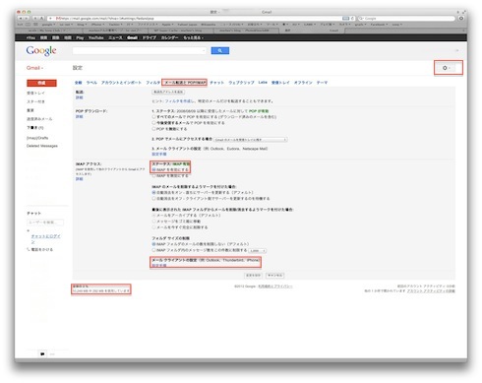Click ドライブ (Drive) in the Google bar
The width and height of the screenshot is (482, 383).
(149, 37)
